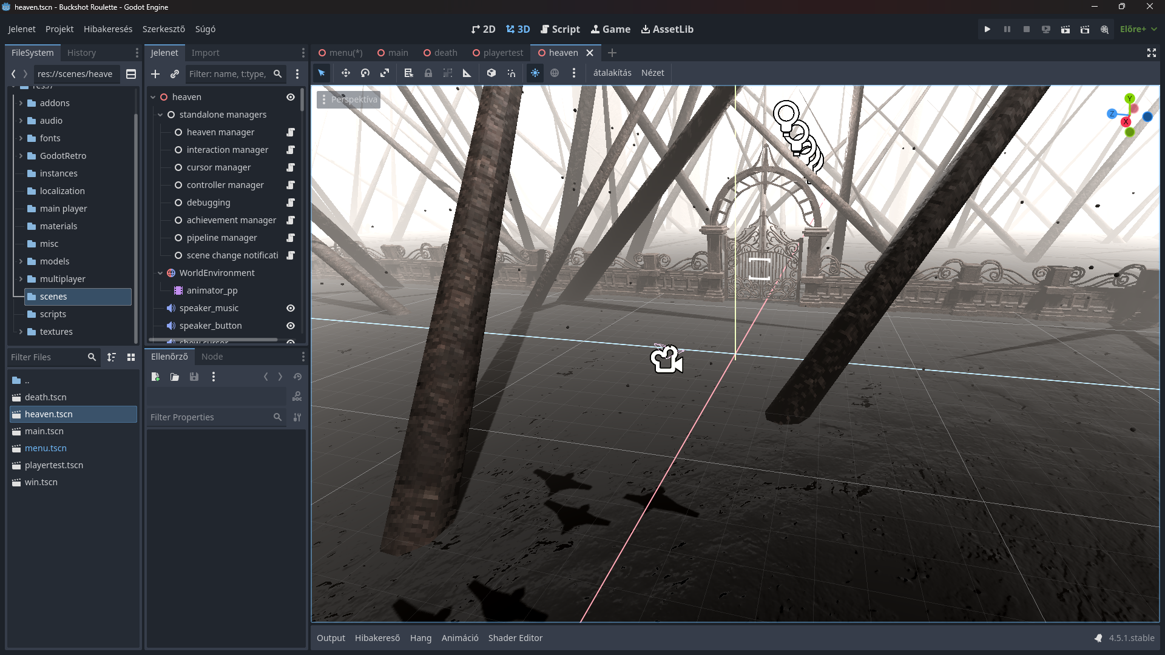Open the Shader Editor bottom panel
The height and width of the screenshot is (655, 1165).
(515, 638)
